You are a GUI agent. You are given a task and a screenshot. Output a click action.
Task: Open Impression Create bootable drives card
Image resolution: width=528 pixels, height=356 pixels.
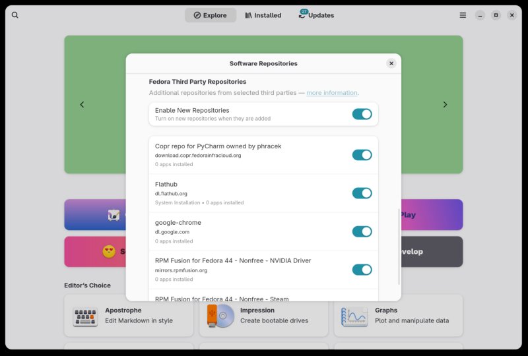(263, 315)
